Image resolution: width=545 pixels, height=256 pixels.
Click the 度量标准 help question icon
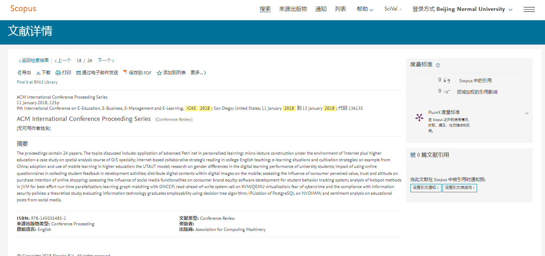pyautogui.click(x=438, y=65)
